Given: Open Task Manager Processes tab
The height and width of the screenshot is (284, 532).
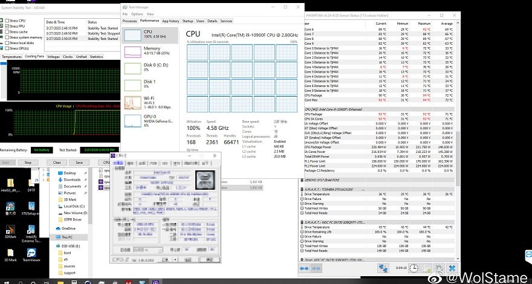Looking at the screenshot, I should point(129,21).
